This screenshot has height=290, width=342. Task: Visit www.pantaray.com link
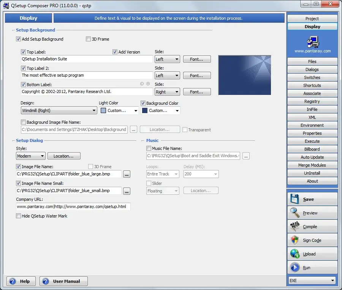click(x=313, y=51)
